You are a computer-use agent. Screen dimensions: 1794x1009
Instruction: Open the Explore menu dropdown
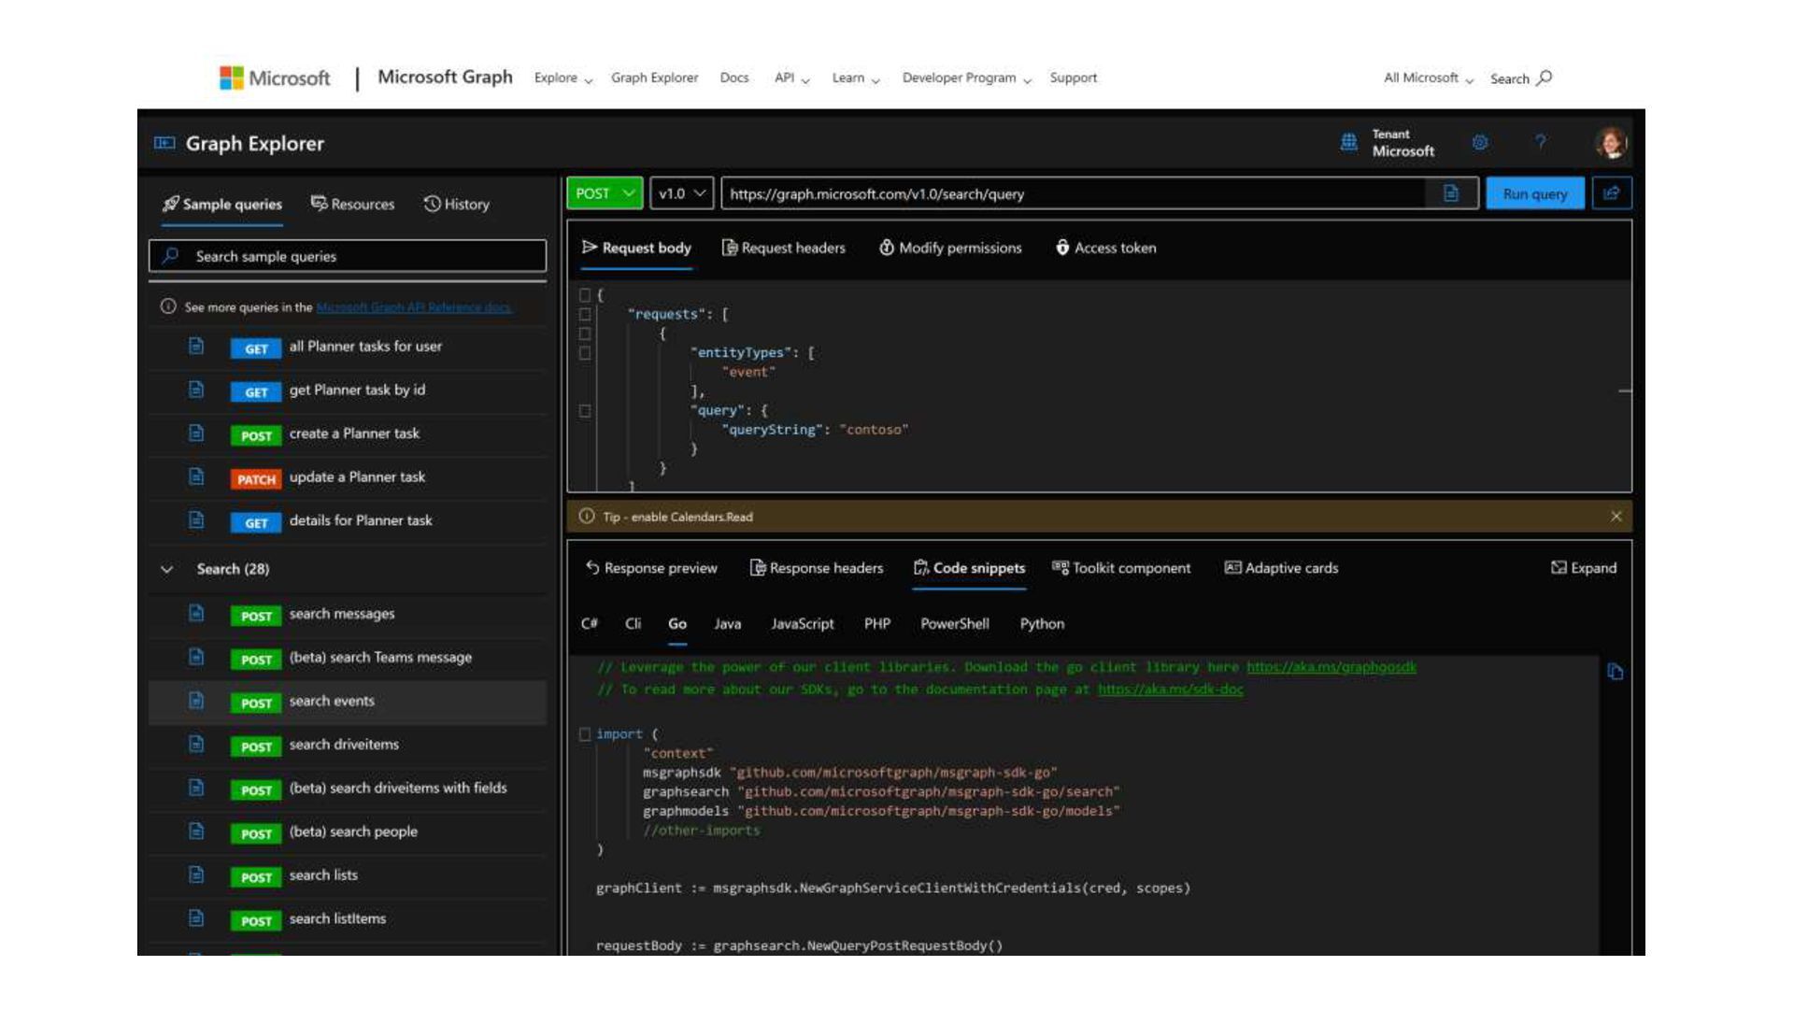tap(563, 78)
